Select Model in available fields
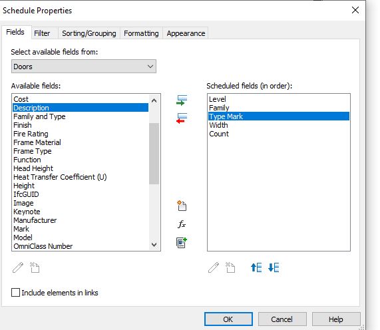 click(x=81, y=238)
